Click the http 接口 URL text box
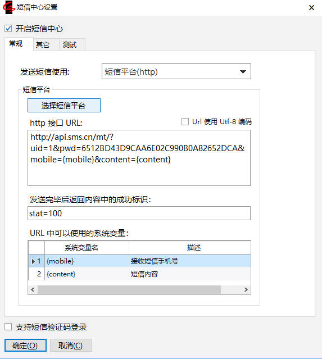322x359 pixels. (x=139, y=158)
